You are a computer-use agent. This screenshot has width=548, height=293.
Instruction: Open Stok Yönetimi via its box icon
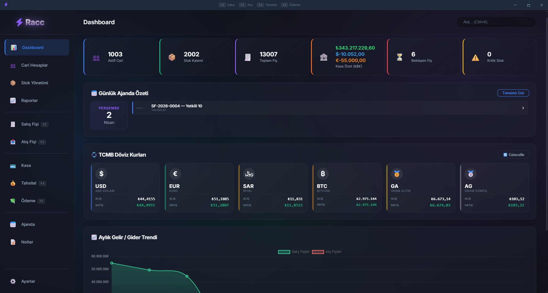click(x=13, y=83)
